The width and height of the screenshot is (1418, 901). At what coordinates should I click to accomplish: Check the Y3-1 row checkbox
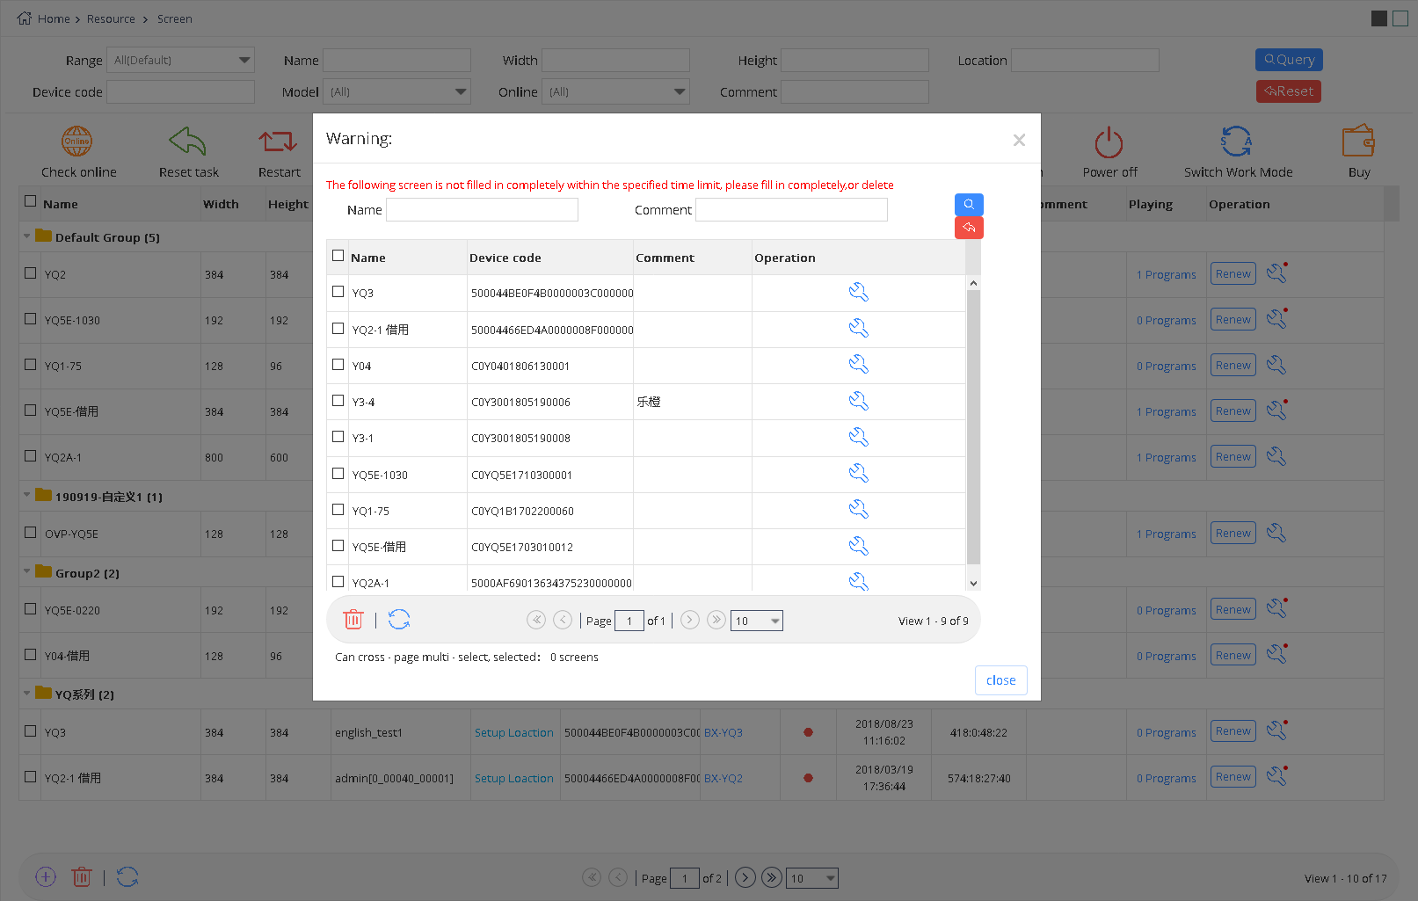338,436
